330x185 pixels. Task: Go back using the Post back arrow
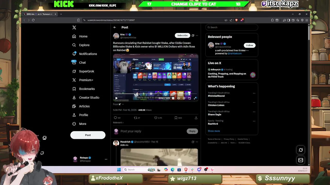click(115, 27)
